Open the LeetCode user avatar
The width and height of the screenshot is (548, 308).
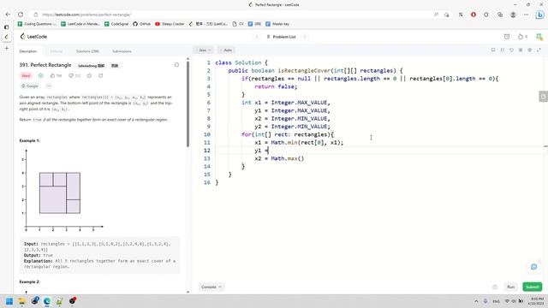[539, 36]
